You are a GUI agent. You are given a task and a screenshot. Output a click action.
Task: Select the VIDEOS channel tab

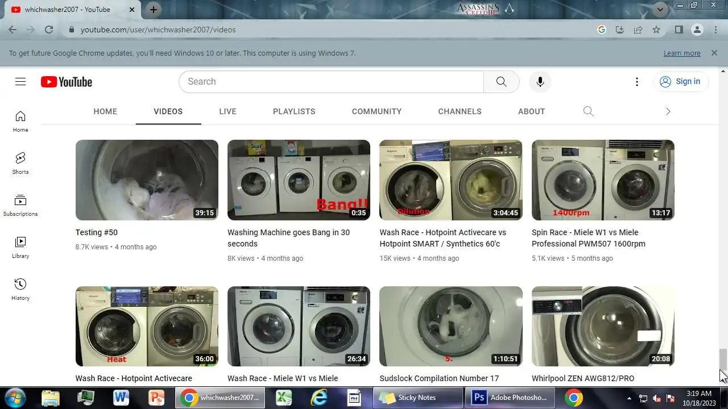[x=168, y=111]
